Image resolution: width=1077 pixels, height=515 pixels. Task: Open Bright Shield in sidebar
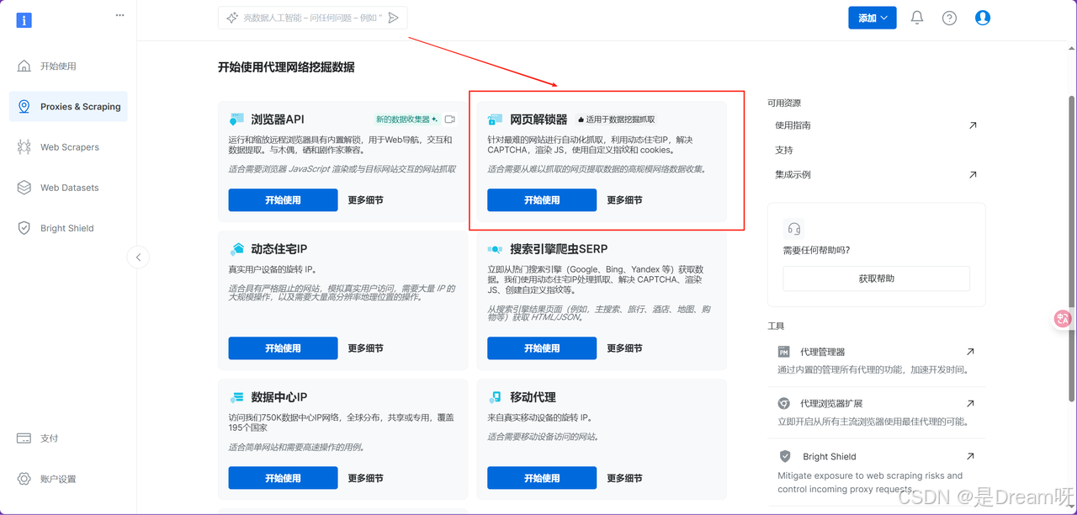66,228
